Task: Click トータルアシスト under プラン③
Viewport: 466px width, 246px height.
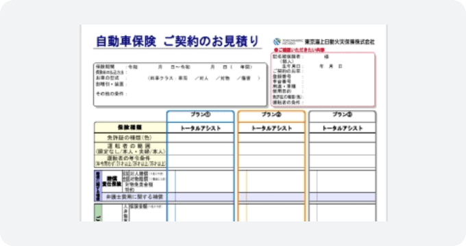Action: point(343,128)
